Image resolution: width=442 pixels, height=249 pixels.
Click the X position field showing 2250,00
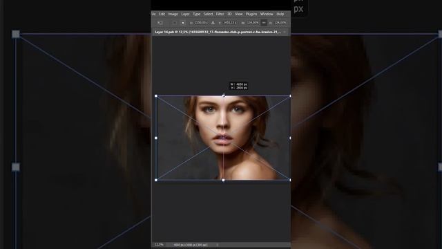click(x=201, y=23)
